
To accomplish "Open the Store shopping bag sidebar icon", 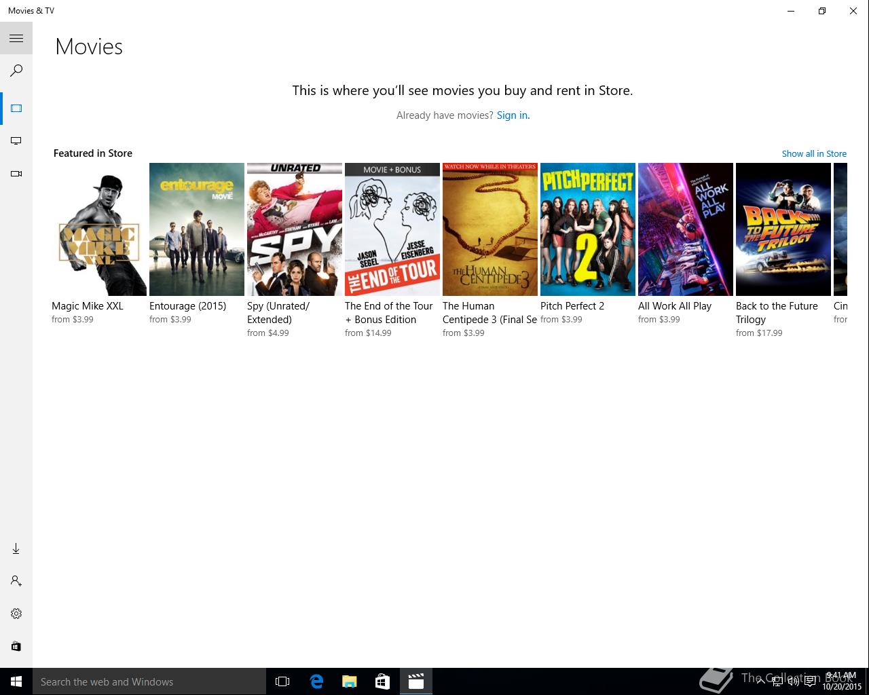I will (16, 646).
